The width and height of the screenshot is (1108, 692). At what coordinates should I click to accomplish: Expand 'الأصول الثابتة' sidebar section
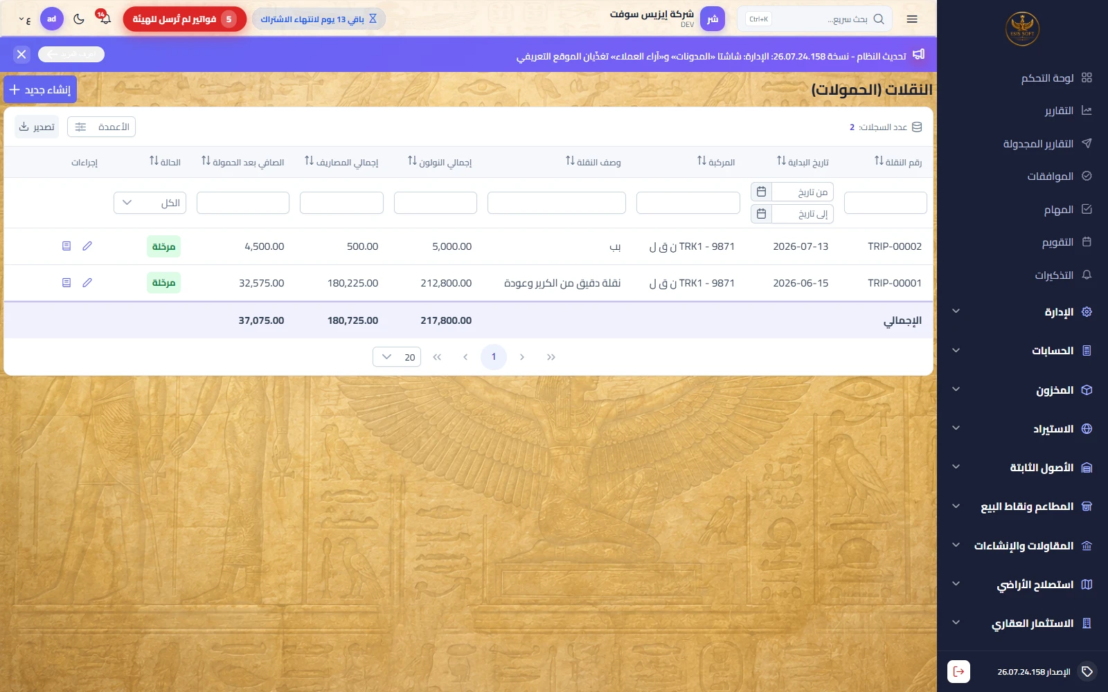(1022, 468)
